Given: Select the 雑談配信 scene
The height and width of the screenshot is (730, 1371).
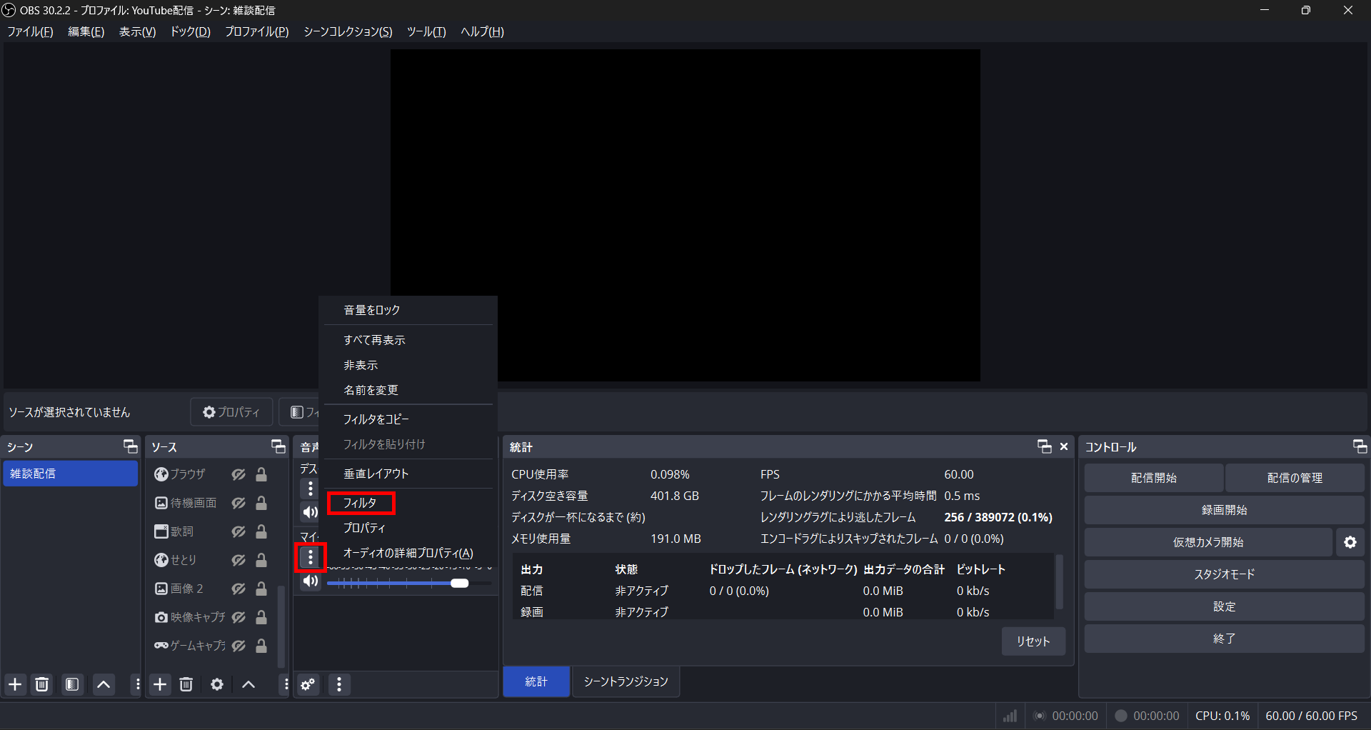Looking at the screenshot, I should click(70, 474).
